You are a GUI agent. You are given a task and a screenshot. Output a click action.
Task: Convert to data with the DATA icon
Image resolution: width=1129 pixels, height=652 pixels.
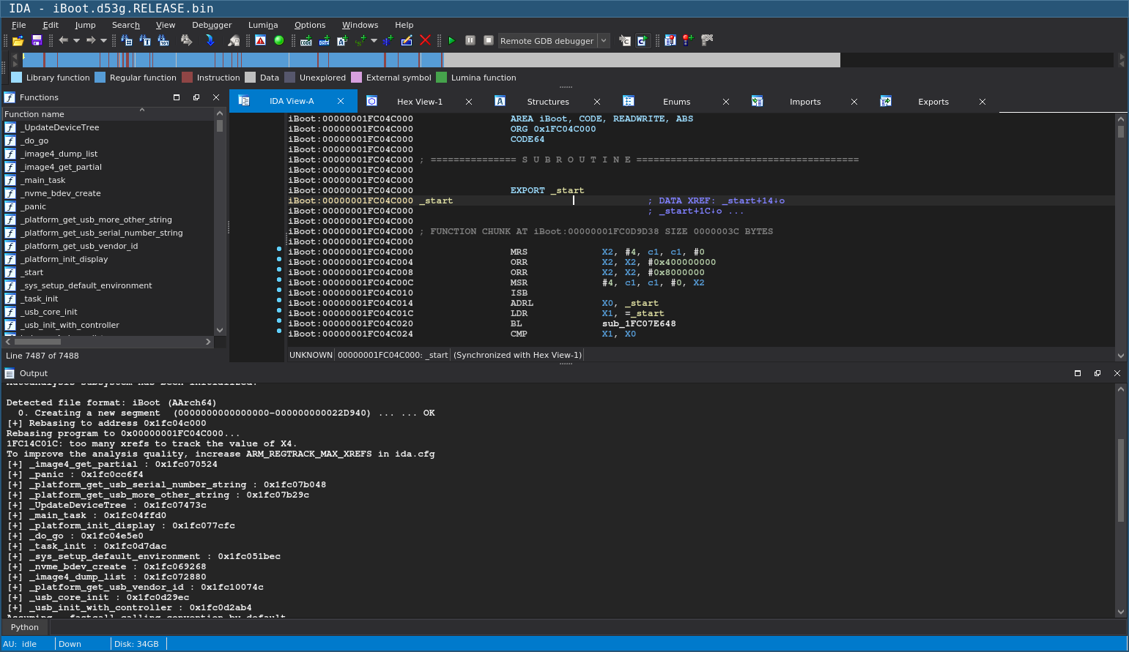(324, 41)
